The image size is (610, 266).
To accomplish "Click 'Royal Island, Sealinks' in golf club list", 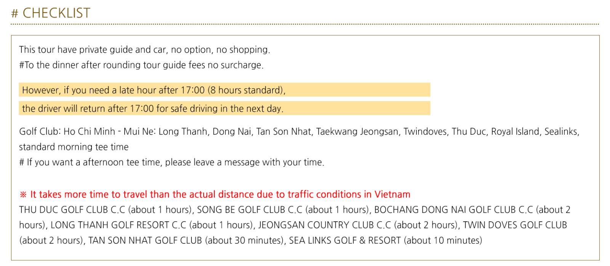I will click(x=535, y=132).
